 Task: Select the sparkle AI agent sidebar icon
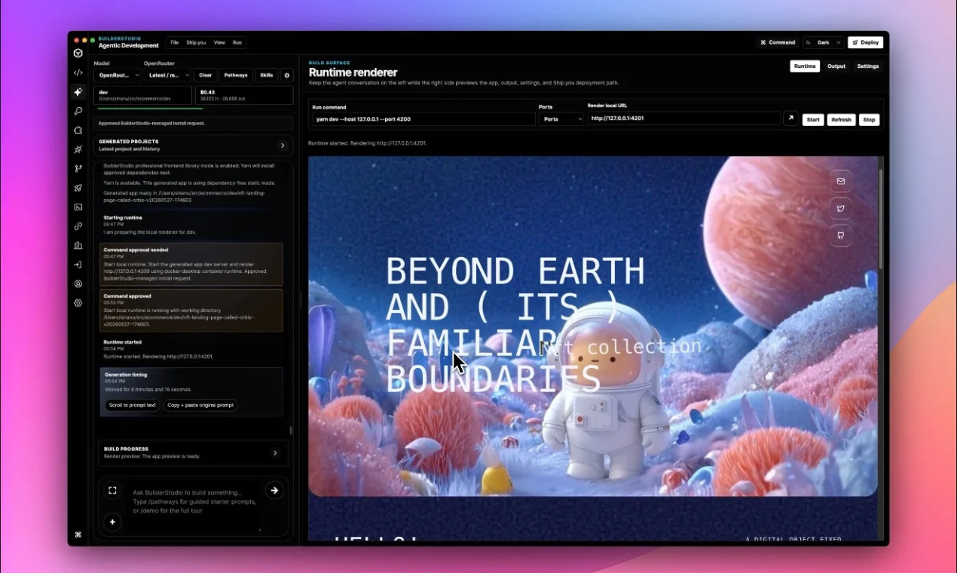point(78,92)
